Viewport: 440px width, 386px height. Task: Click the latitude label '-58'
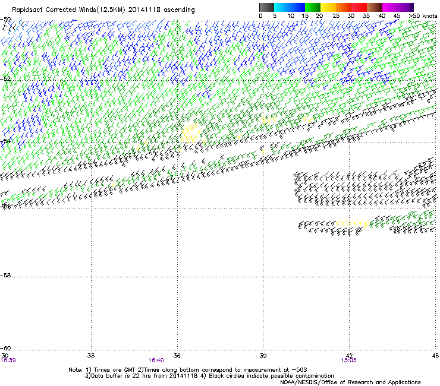tap(5, 276)
